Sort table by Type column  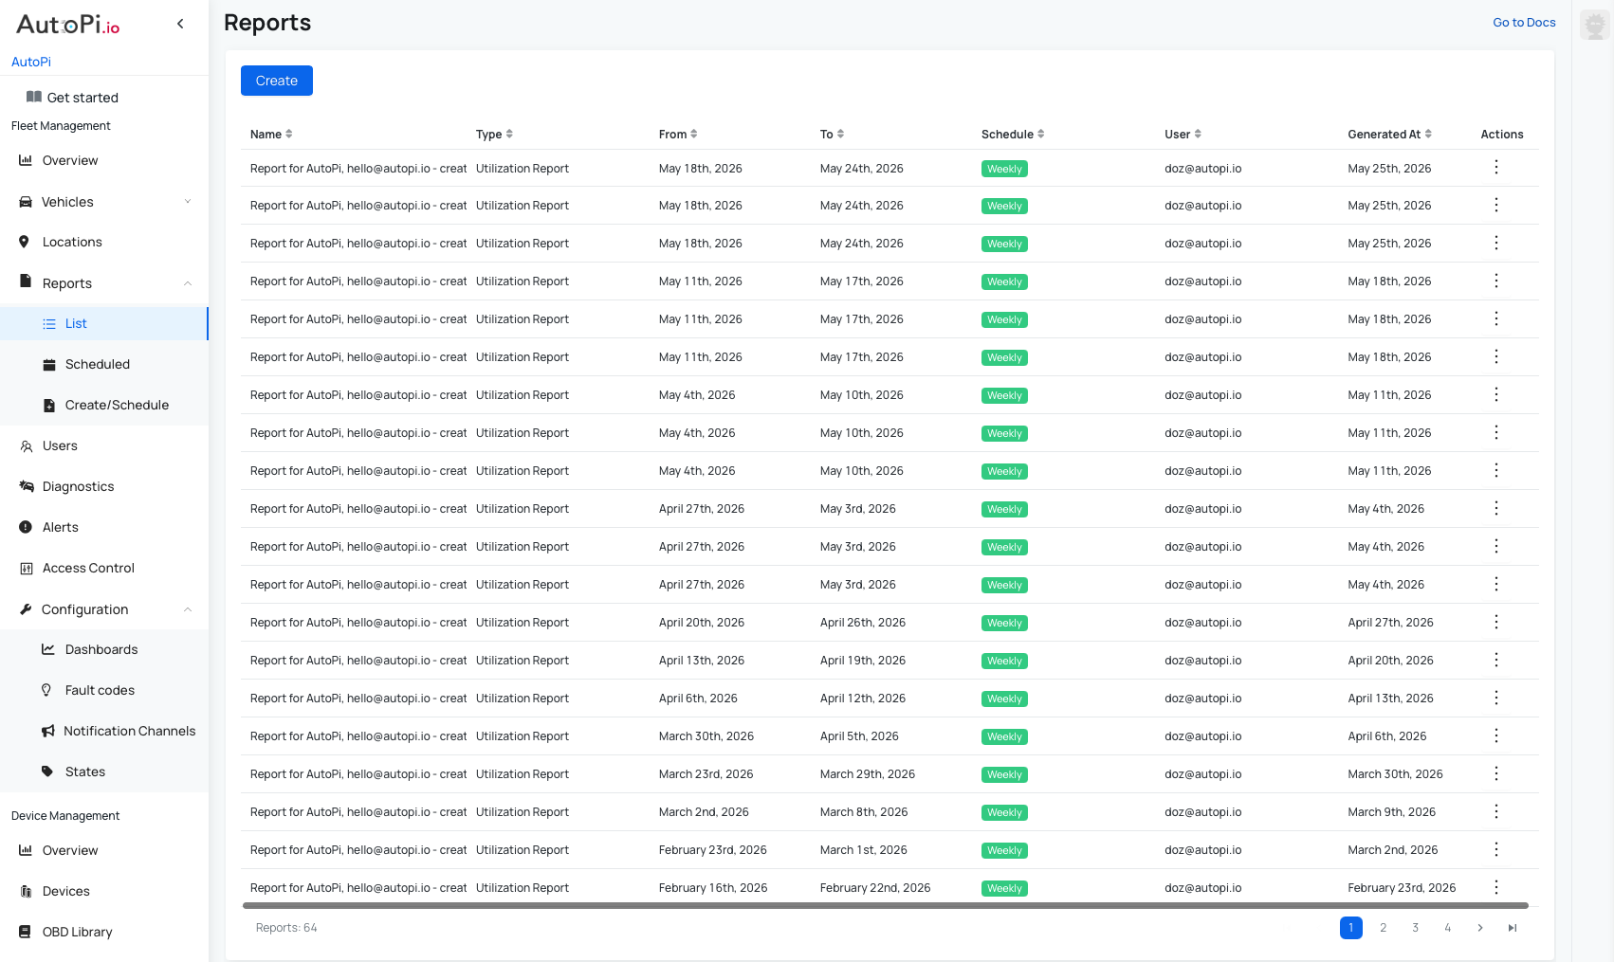(494, 134)
